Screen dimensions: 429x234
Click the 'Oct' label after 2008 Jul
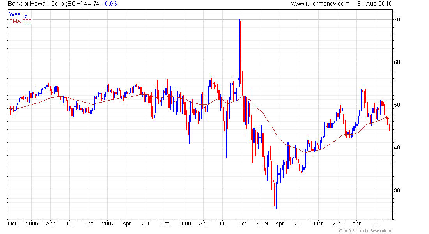click(242, 223)
